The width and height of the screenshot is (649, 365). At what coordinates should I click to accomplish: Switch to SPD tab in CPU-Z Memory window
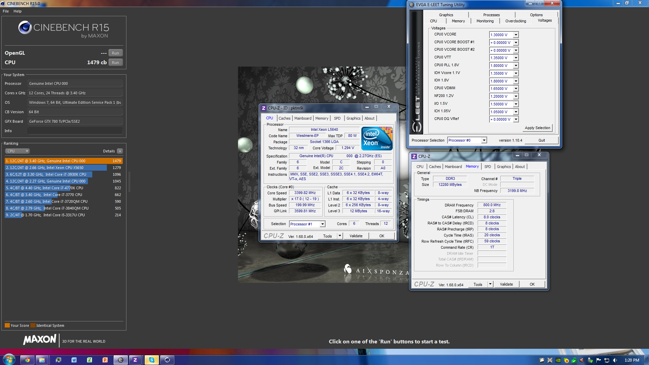(487, 167)
